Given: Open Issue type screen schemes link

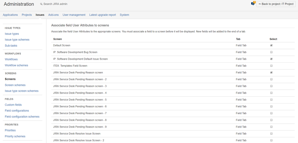Looking at the screenshot, I should pos(22,91).
